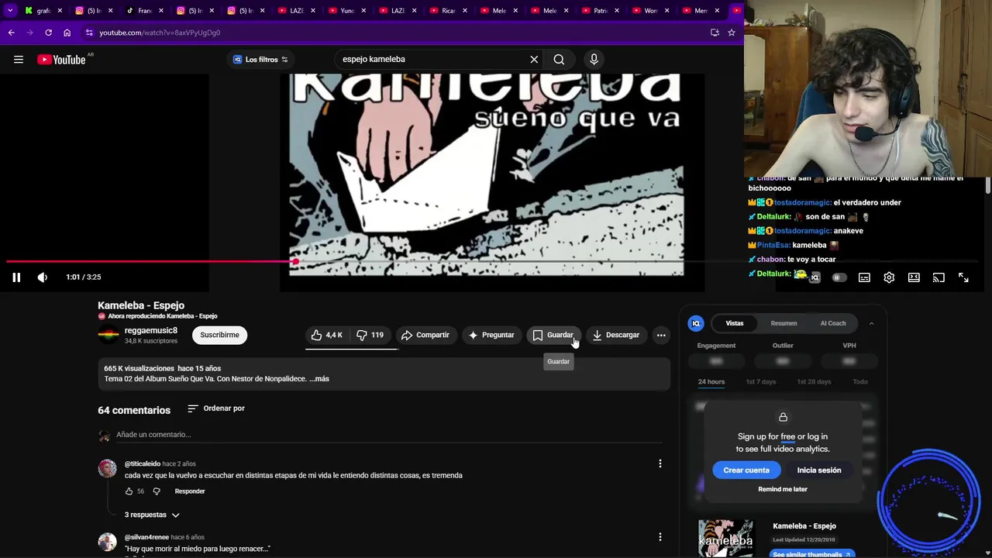
Task: Switch to the Todo range tab
Action: click(860, 382)
